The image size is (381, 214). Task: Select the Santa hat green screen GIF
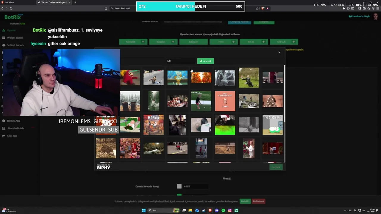(x=225, y=125)
